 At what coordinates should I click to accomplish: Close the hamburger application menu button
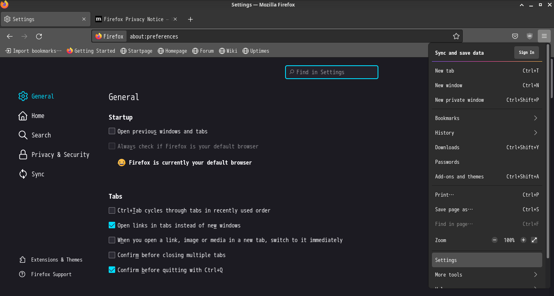pyautogui.click(x=544, y=36)
